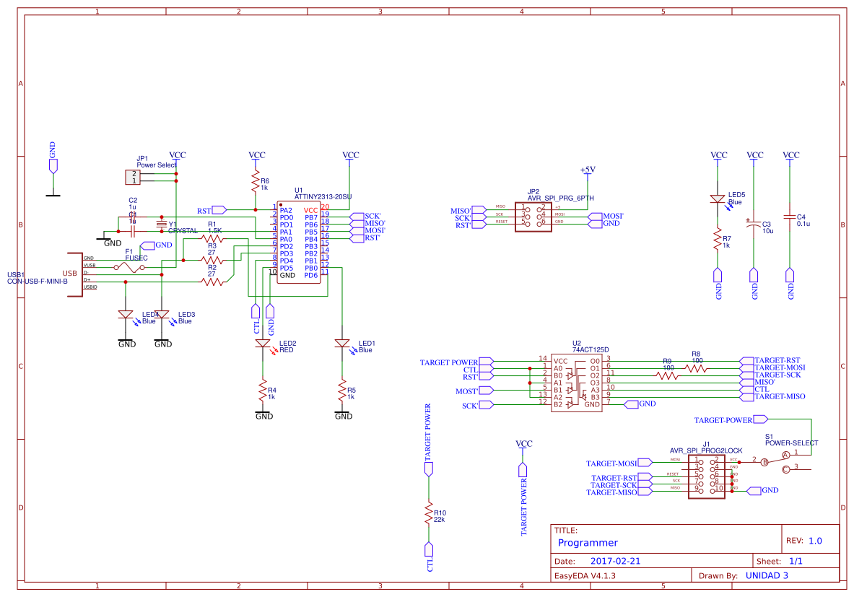Click the JP2 AVR_SPI_PRG_6PTH header symbol

tap(534, 217)
